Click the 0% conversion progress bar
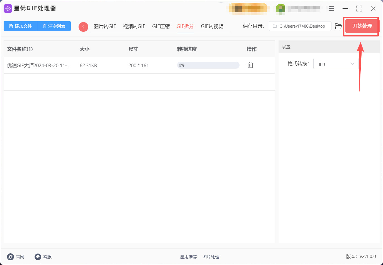Image resolution: width=383 pixels, height=265 pixels. tap(208, 65)
